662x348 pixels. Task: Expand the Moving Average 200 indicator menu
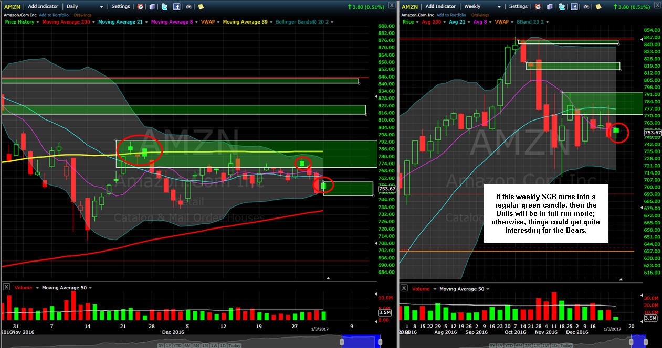pos(93,22)
